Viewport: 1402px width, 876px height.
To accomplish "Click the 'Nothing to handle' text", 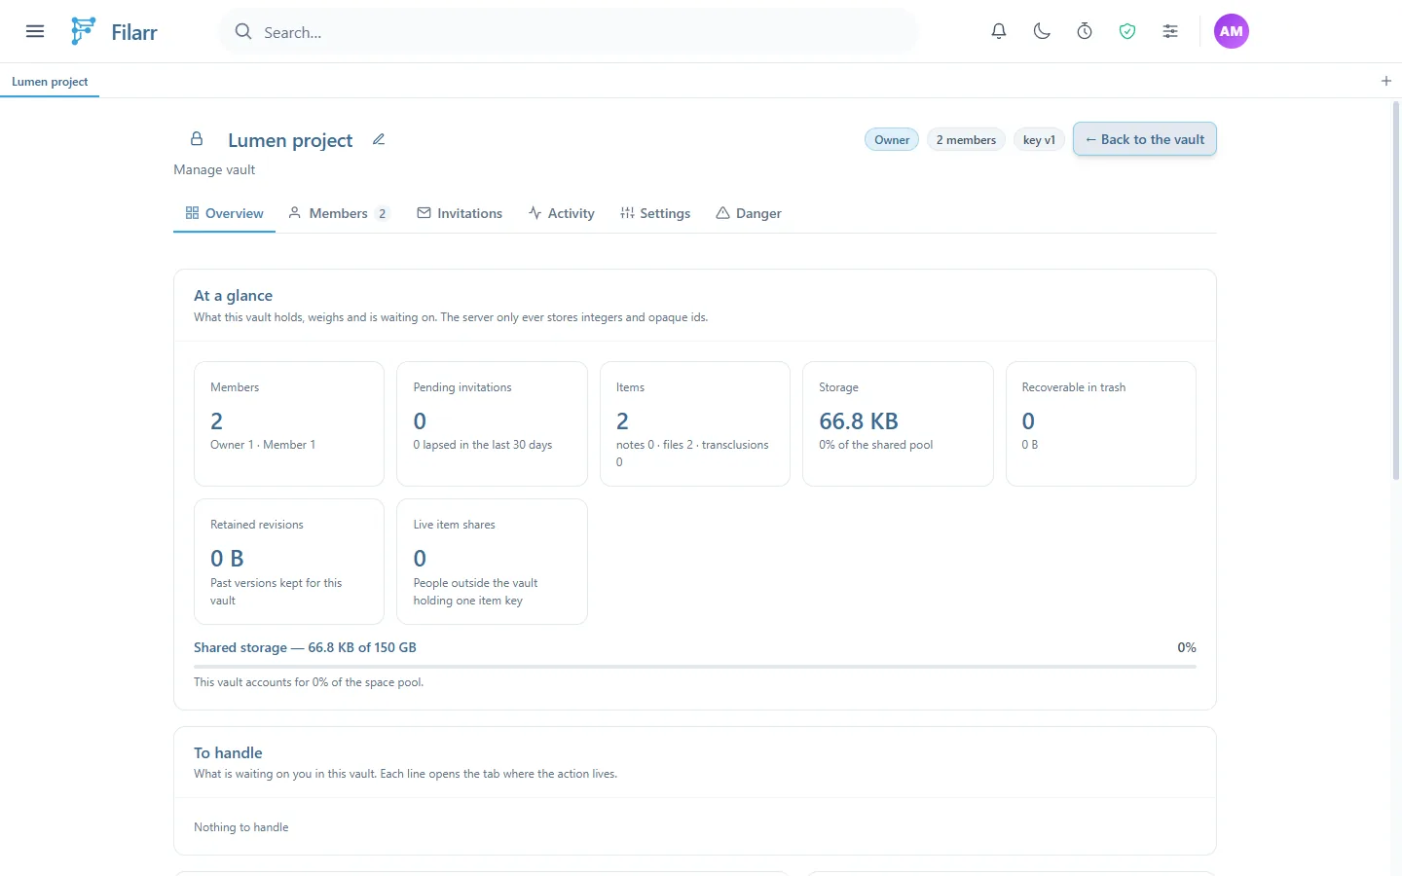I will click(241, 827).
